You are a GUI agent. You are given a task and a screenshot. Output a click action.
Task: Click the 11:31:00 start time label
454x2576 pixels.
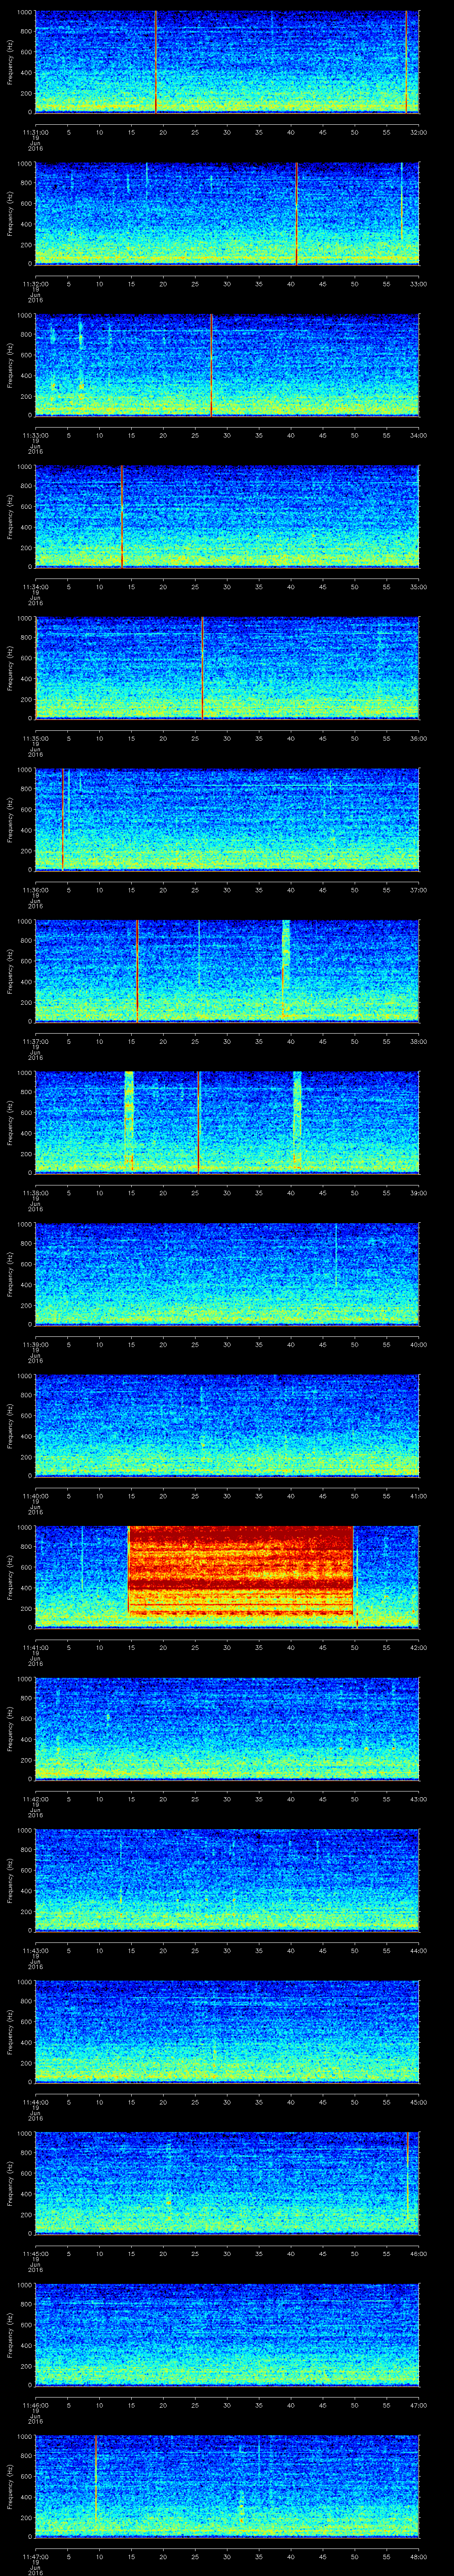pyautogui.click(x=36, y=132)
